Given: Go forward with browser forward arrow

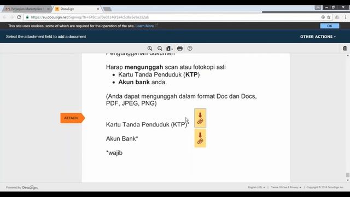Looking at the screenshot, I should (x=12, y=17).
